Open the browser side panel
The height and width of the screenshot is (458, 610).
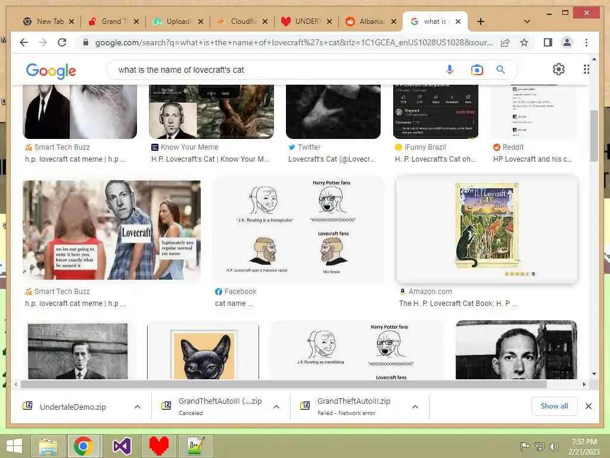click(548, 42)
